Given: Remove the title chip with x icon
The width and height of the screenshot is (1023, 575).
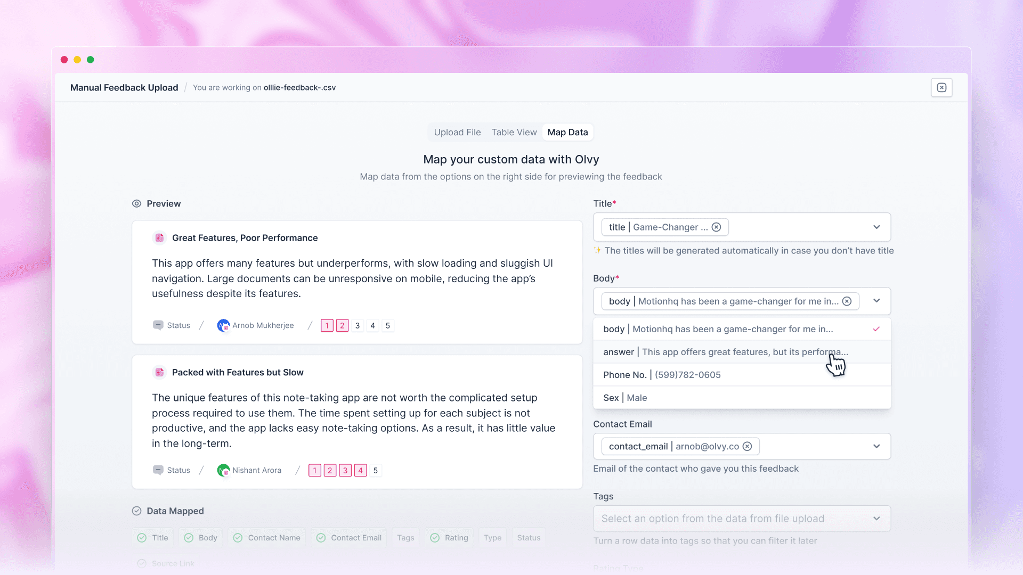Looking at the screenshot, I should click(717, 227).
